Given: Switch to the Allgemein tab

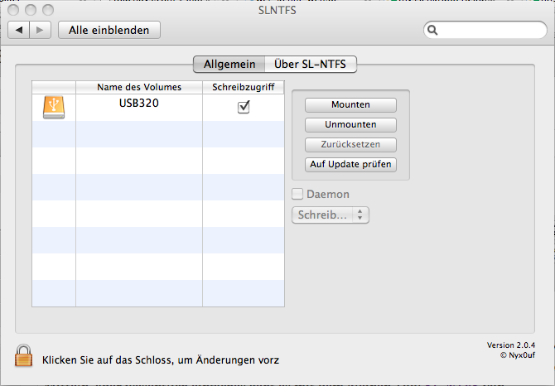Looking at the screenshot, I should [x=229, y=65].
